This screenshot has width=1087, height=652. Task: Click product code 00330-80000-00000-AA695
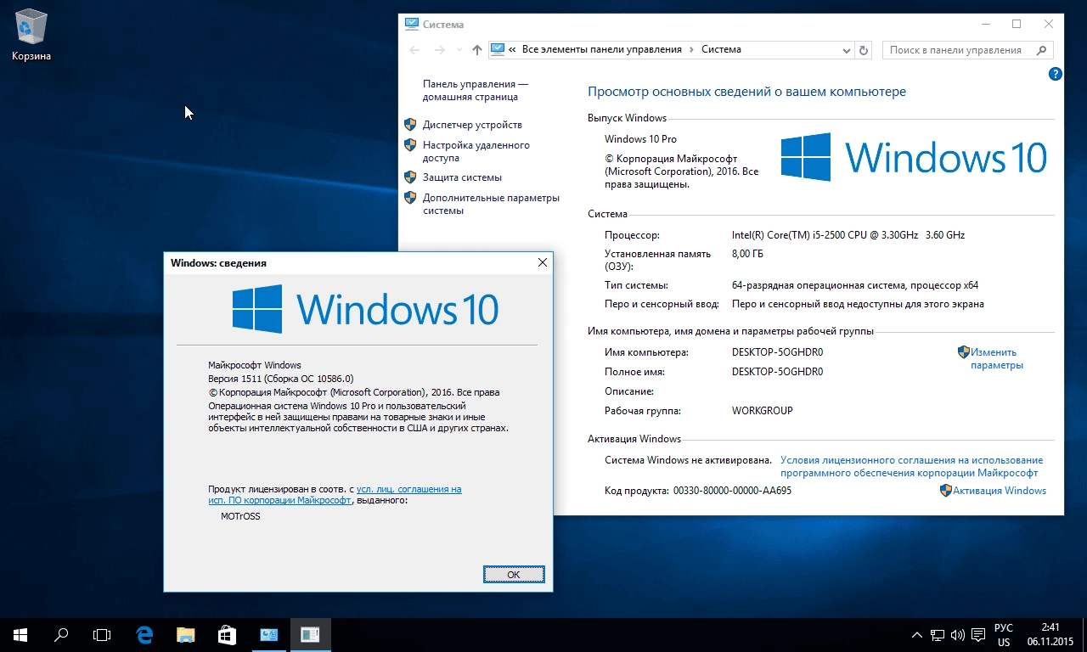[x=732, y=491]
